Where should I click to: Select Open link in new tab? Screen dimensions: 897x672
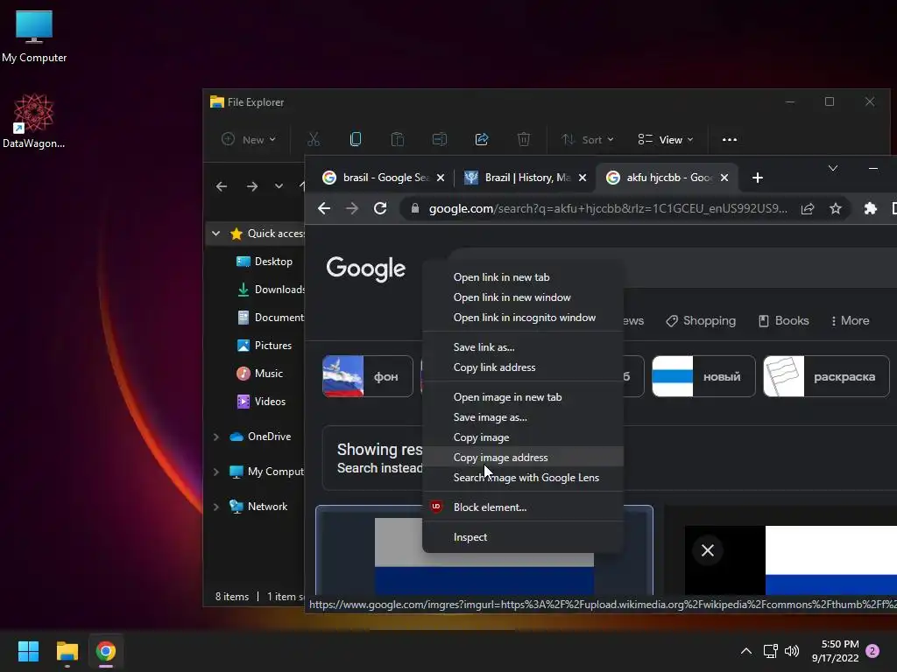(523, 277)
